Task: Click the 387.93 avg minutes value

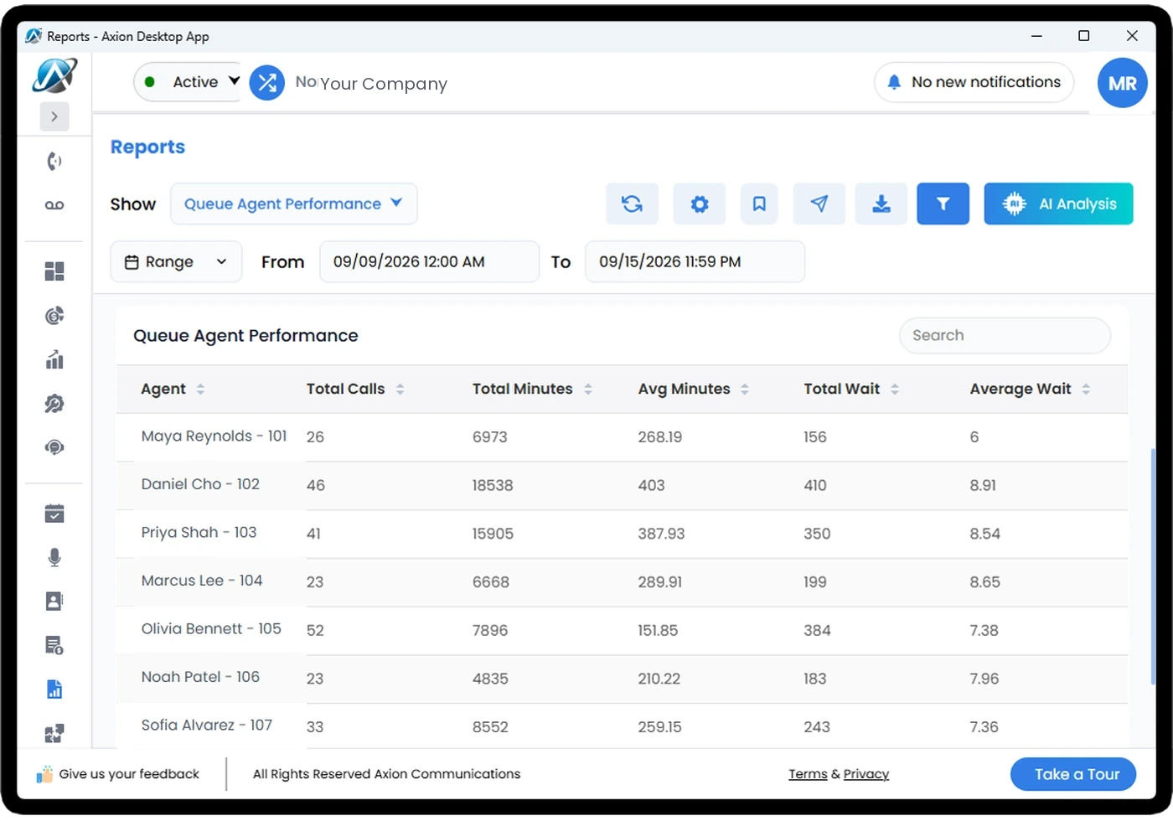Action: click(x=661, y=534)
